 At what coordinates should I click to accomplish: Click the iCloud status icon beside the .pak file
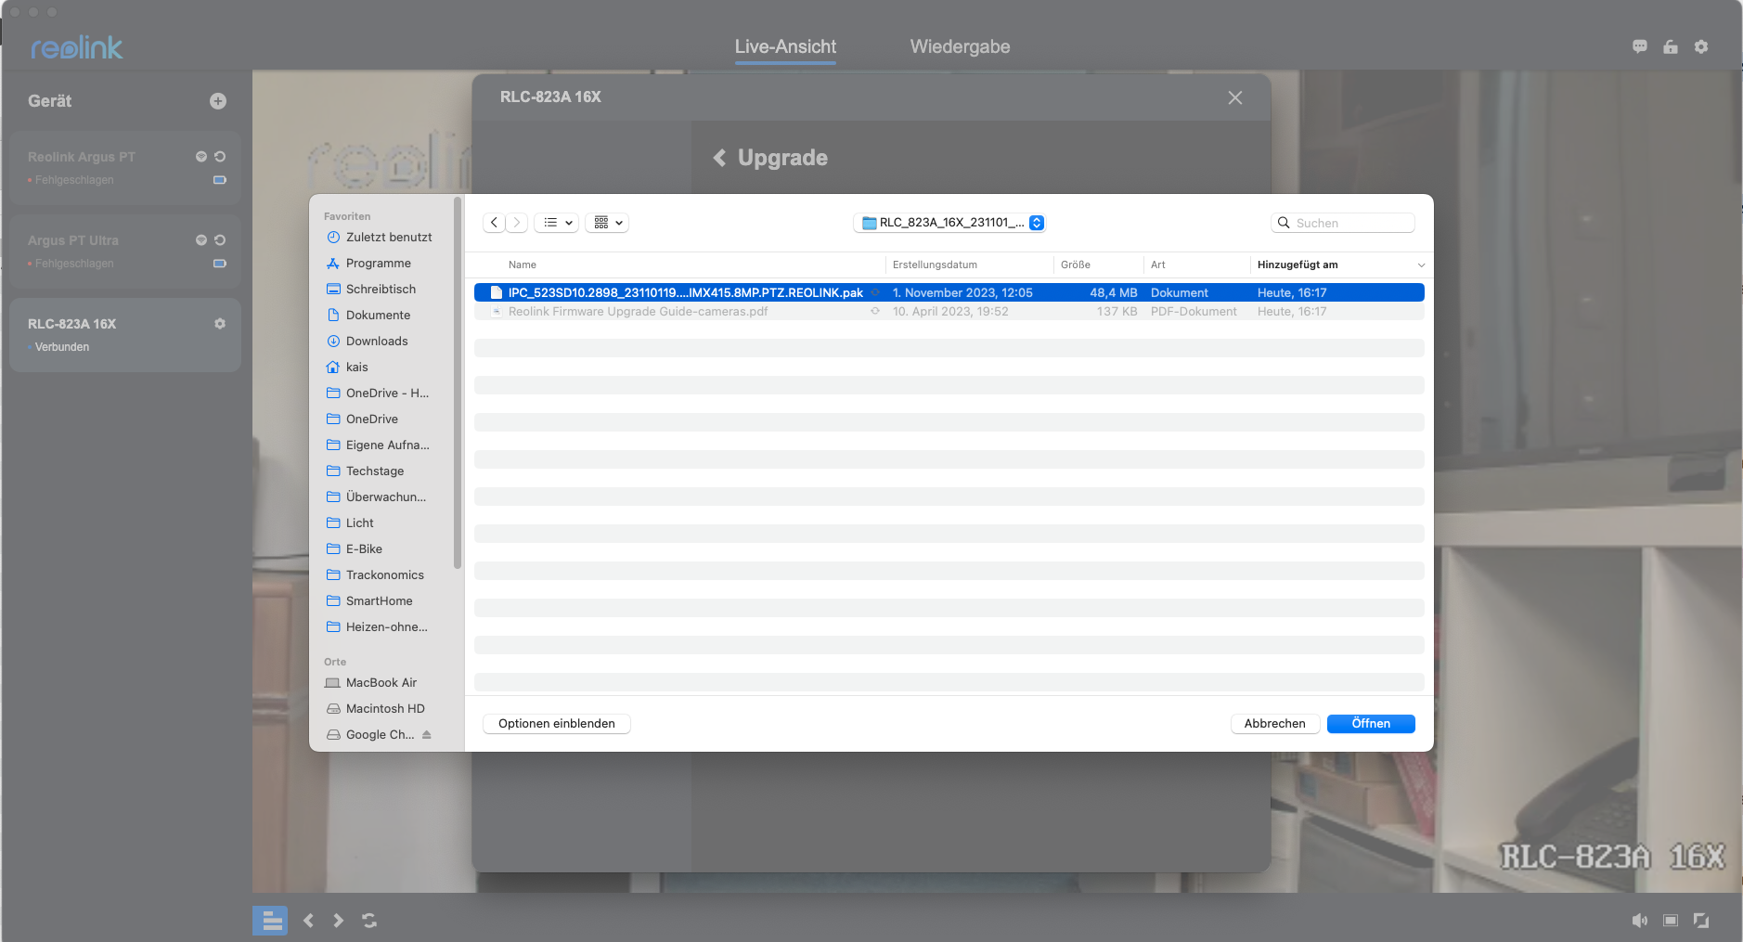click(x=875, y=292)
